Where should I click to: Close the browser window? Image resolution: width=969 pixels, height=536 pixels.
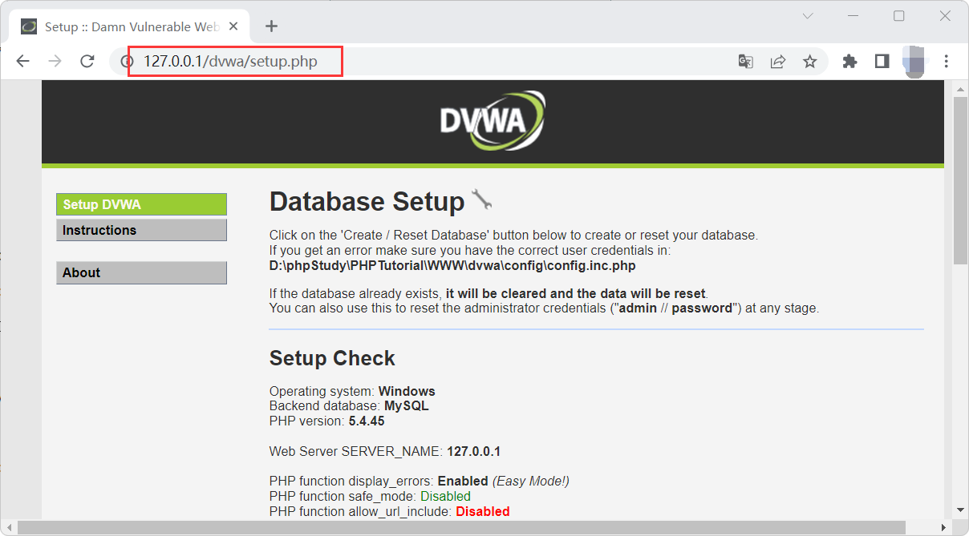point(944,16)
